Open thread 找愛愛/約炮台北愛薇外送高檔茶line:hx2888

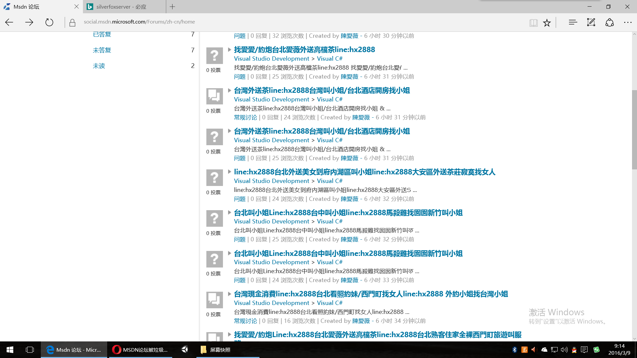[x=304, y=50]
